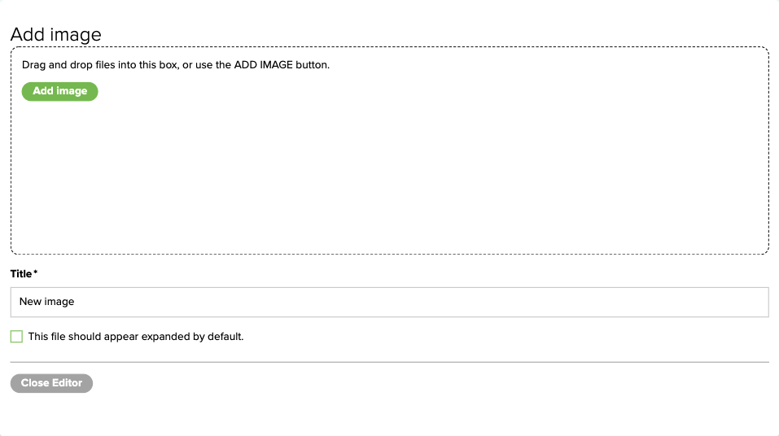Enable the expanded by default checkbox
Image resolution: width=779 pixels, height=436 pixels.
(16, 337)
